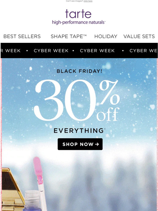
Task: Click the black CYBER WEEK banner strip
Action: (x=79, y=50)
